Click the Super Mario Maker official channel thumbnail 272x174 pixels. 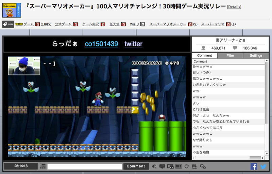pyautogui.click(x=12, y=10)
